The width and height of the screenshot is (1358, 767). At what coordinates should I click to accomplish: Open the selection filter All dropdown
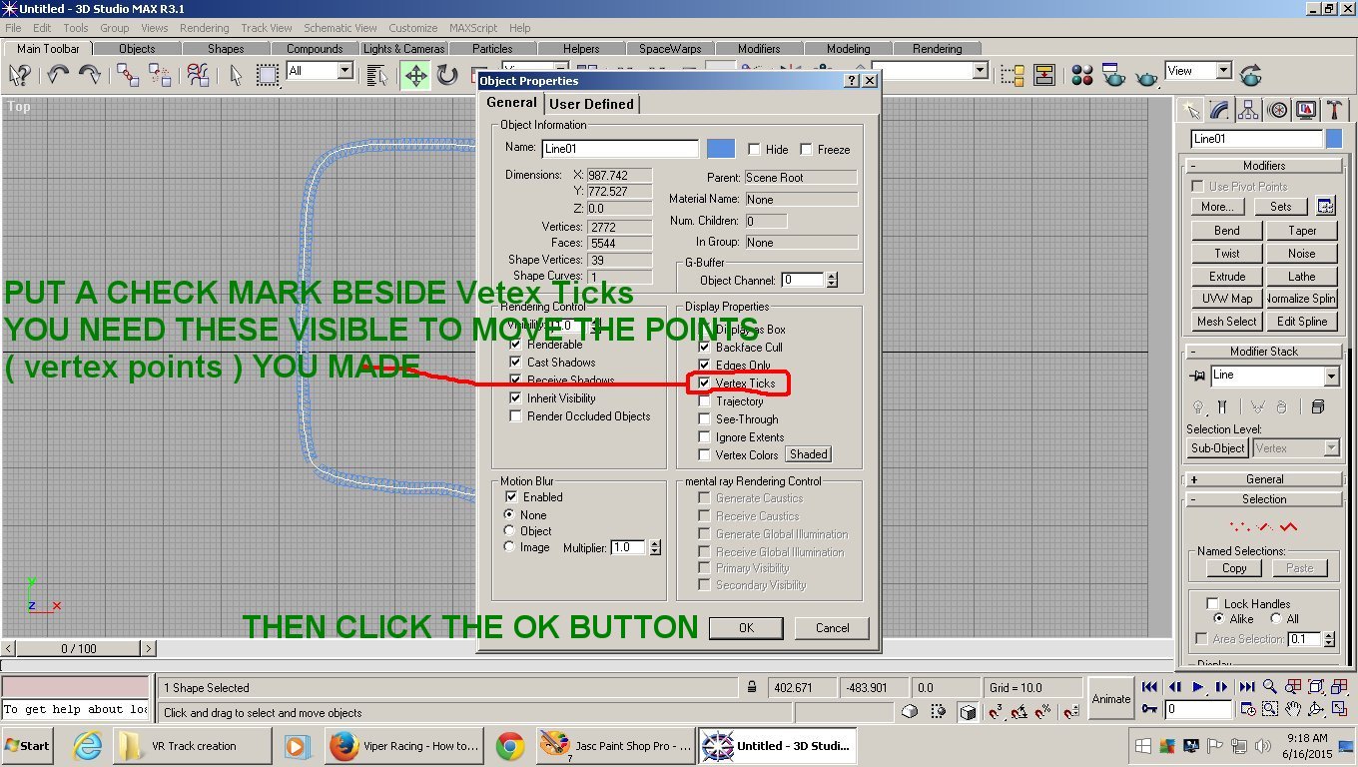pos(344,71)
